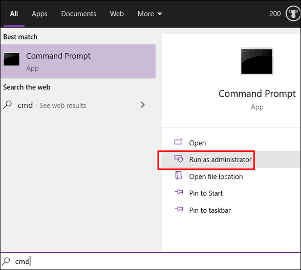Screen dimensions: 301x270
Task: Expand the cmd web results chevron
Action: [x=143, y=105]
